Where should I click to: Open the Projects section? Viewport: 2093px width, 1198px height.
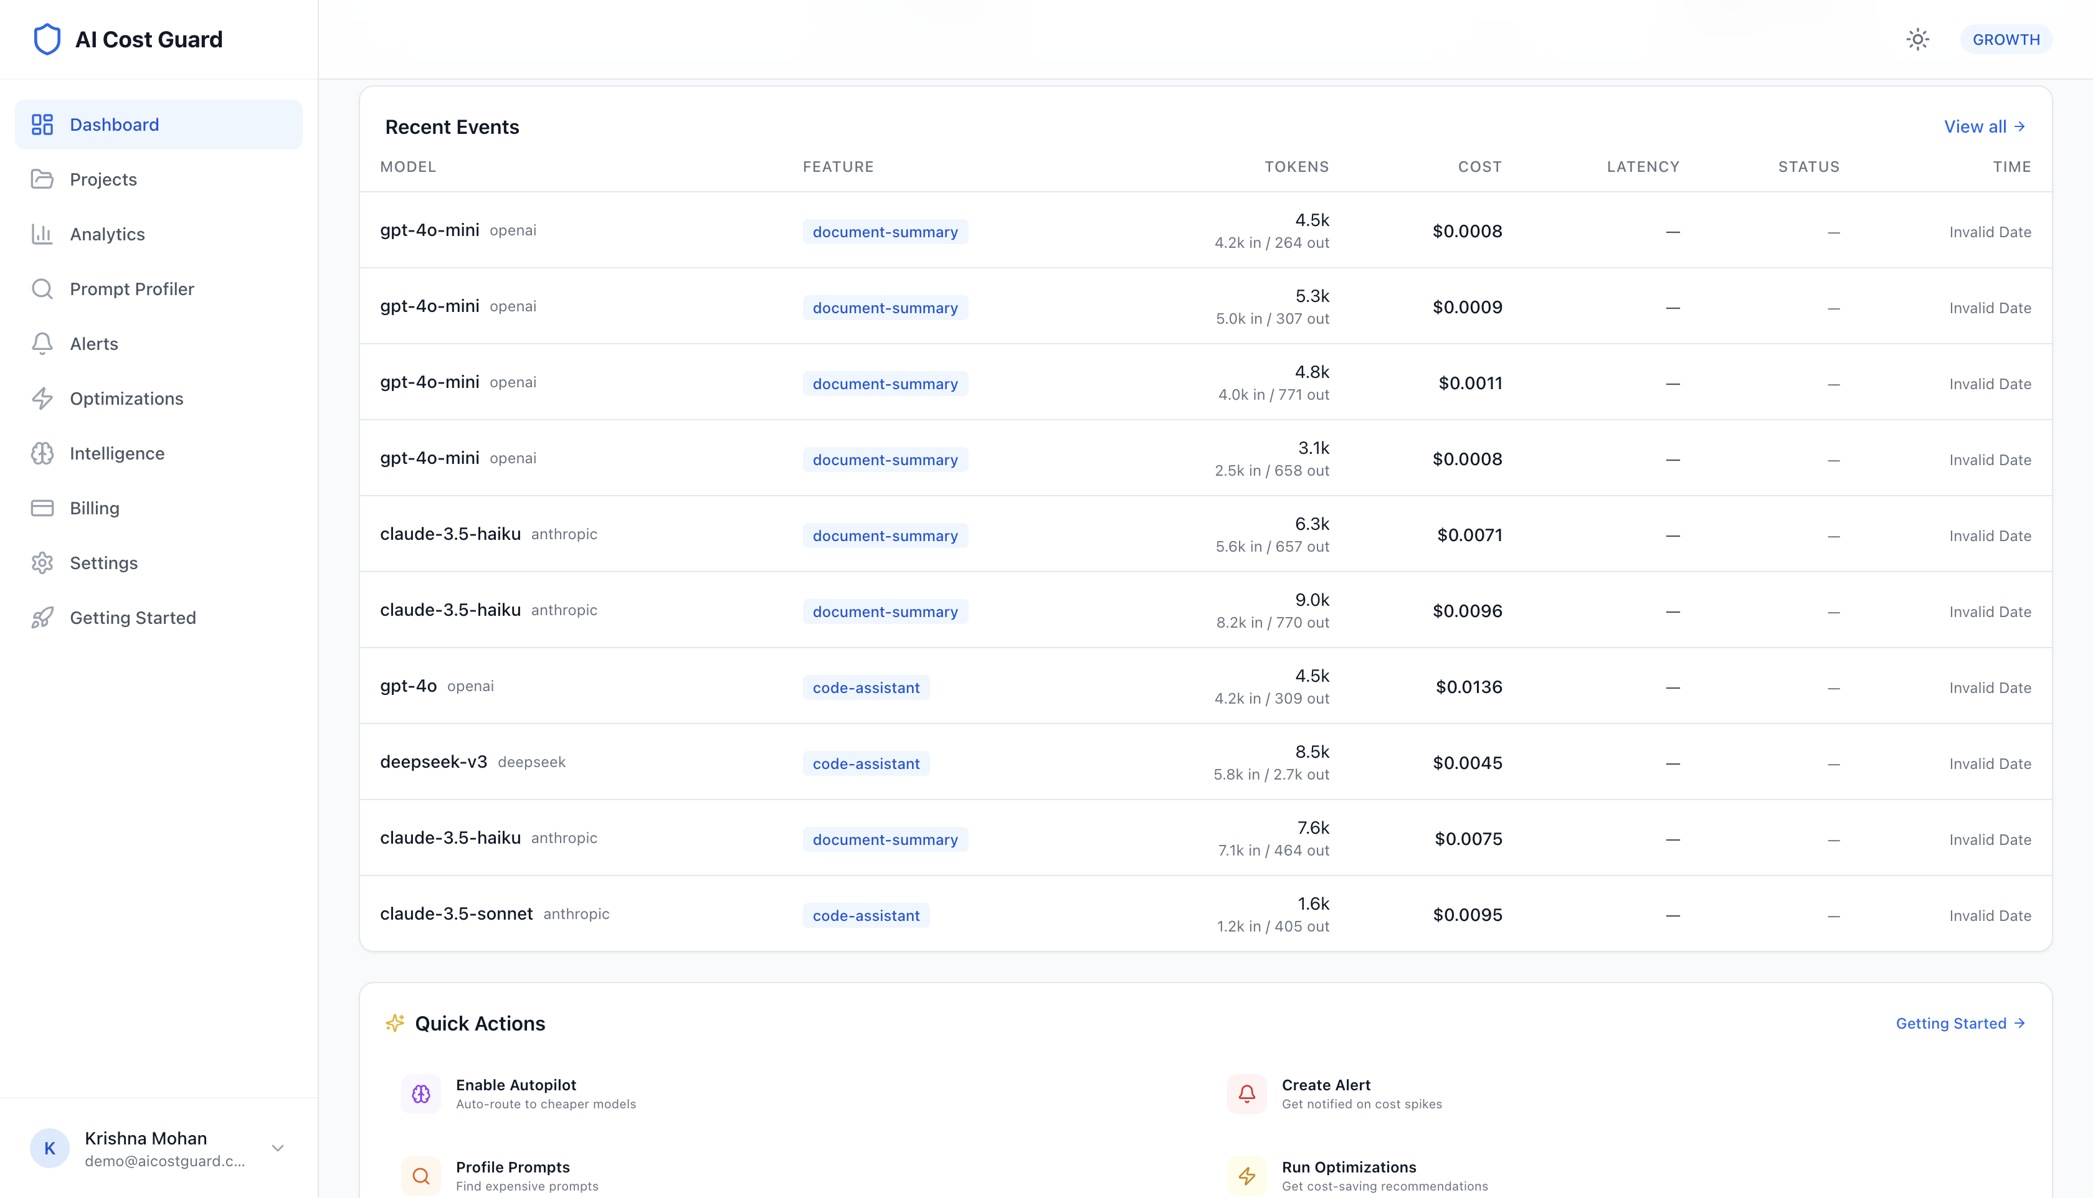103,179
